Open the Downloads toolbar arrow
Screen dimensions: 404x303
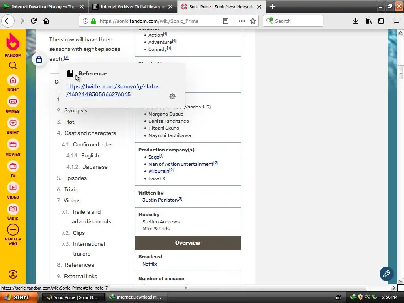coord(356,21)
